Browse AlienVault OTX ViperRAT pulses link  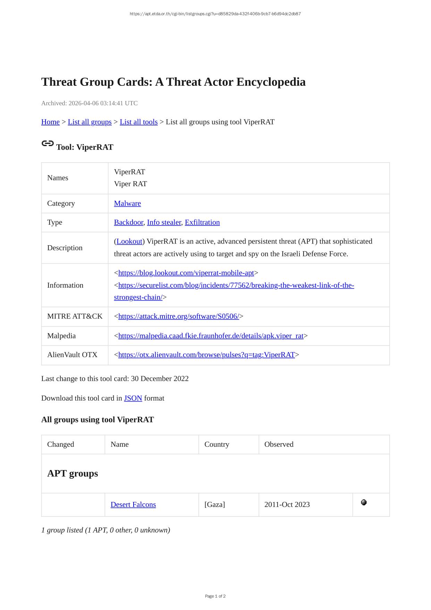(206, 355)
